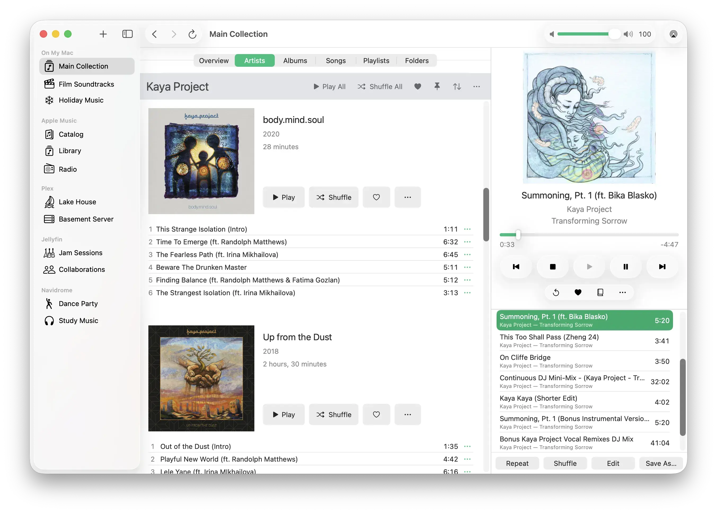Reload the current view
Image resolution: width=717 pixels, height=513 pixels.
point(192,34)
